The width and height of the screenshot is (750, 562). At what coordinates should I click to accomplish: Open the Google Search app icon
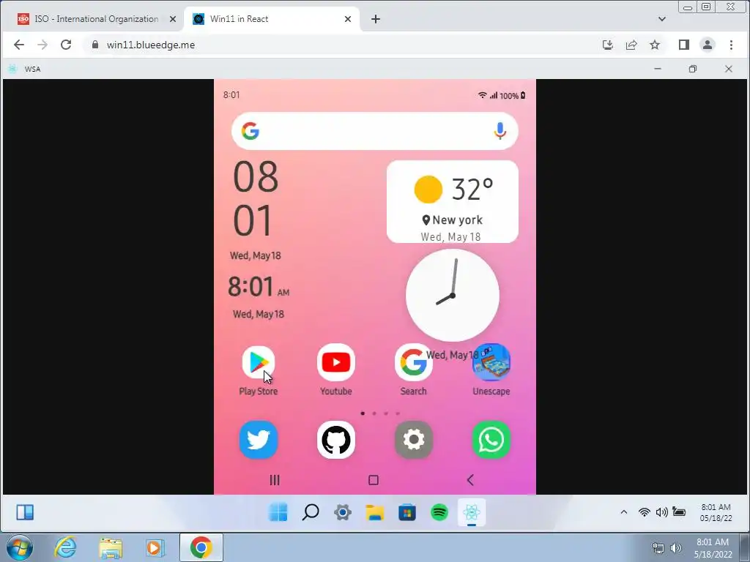pos(413,362)
